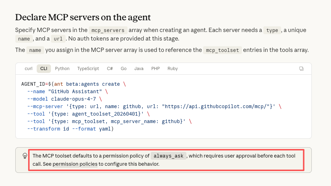Click the --name "GitHub Assistant" line

(x=68, y=91)
